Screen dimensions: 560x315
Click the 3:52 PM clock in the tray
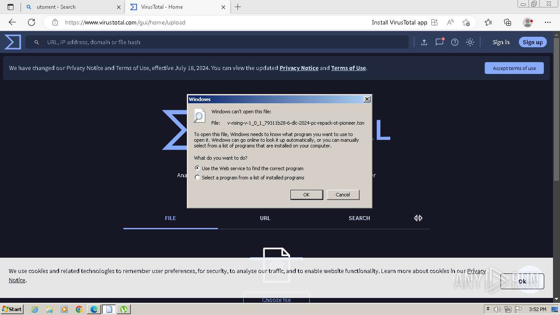pyautogui.click(x=537, y=309)
